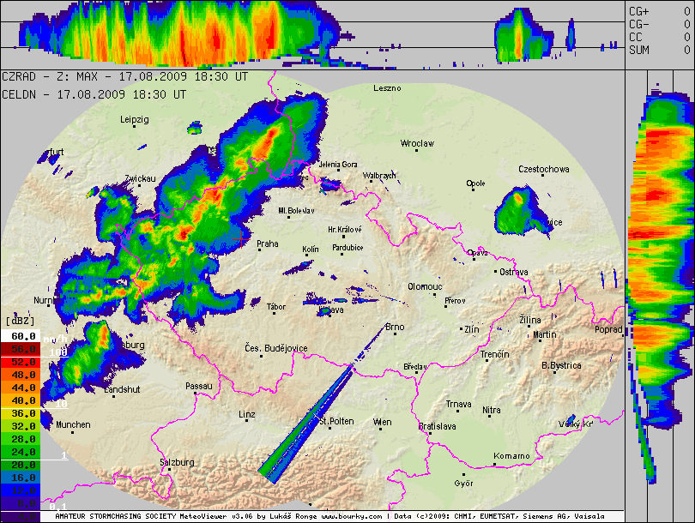The image size is (695, 523).
Task: Select the Tábor city label
Action: click(276, 307)
